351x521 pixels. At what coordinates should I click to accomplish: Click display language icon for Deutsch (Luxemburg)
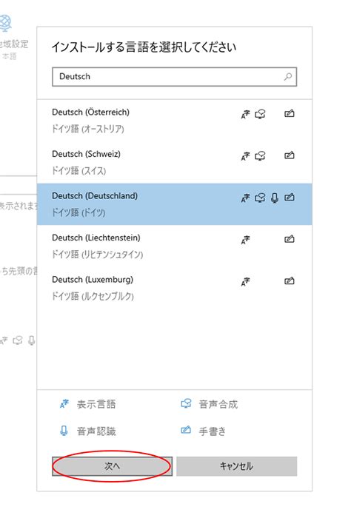point(245,282)
